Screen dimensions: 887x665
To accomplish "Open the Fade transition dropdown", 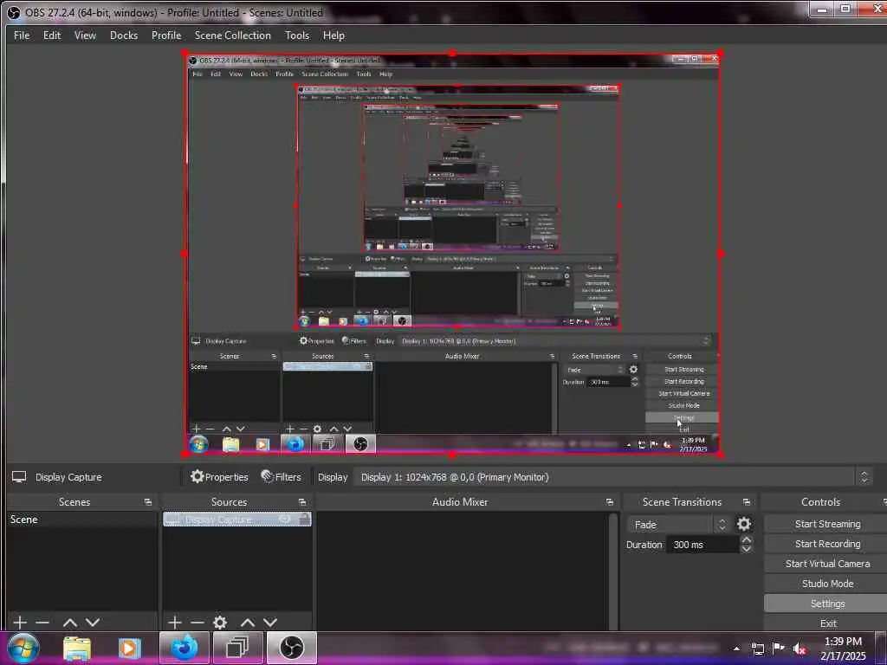I will coord(678,525).
